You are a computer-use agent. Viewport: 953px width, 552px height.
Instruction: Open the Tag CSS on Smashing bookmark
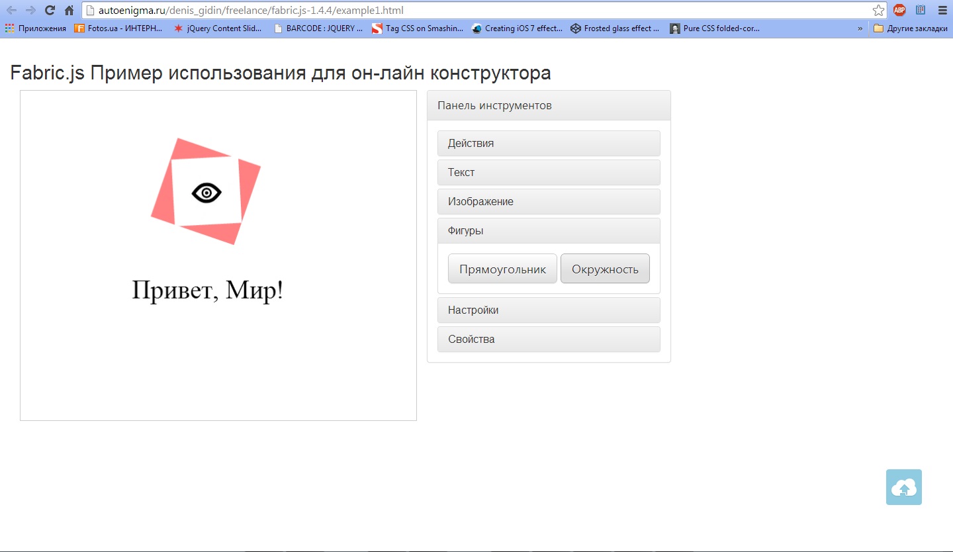[x=418, y=28]
